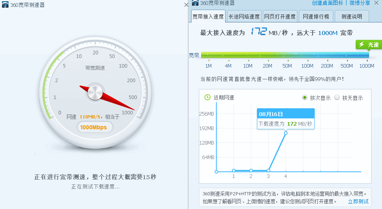This screenshot has width=382, height=209.
Task: Click the 100M mark on bandwidth scale
Action: coord(307,66)
